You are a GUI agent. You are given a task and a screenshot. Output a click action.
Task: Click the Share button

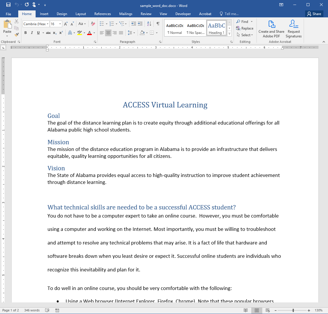314,14
